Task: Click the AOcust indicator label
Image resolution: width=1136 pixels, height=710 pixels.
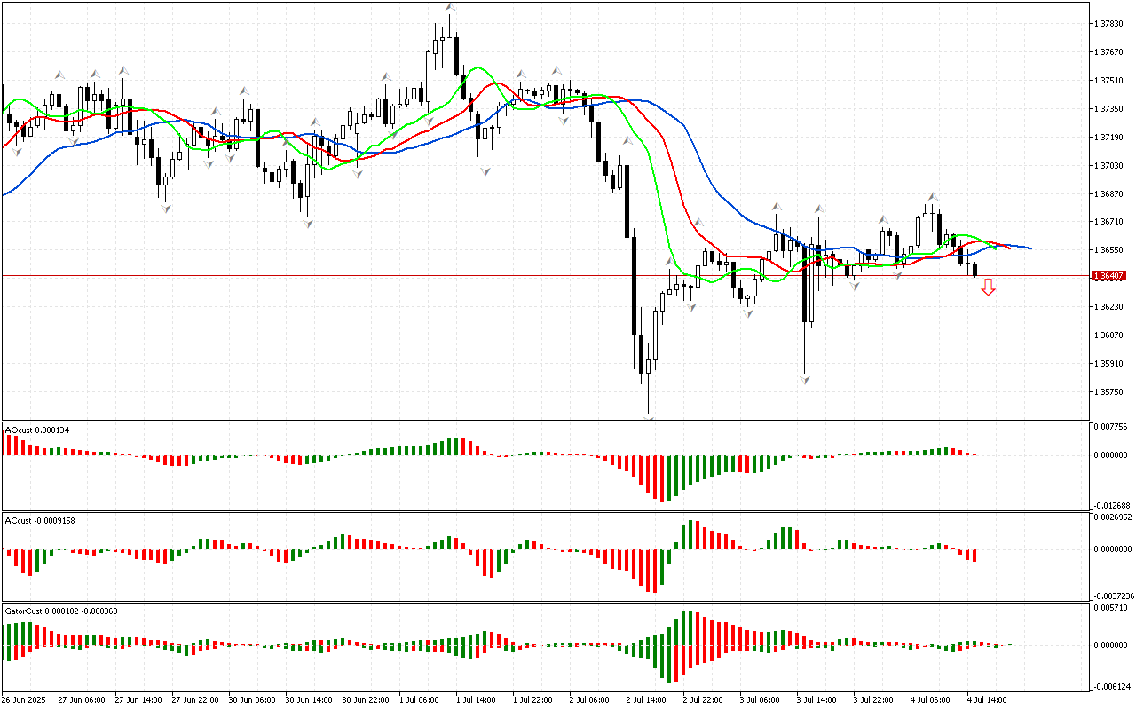Action: [x=36, y=430]
